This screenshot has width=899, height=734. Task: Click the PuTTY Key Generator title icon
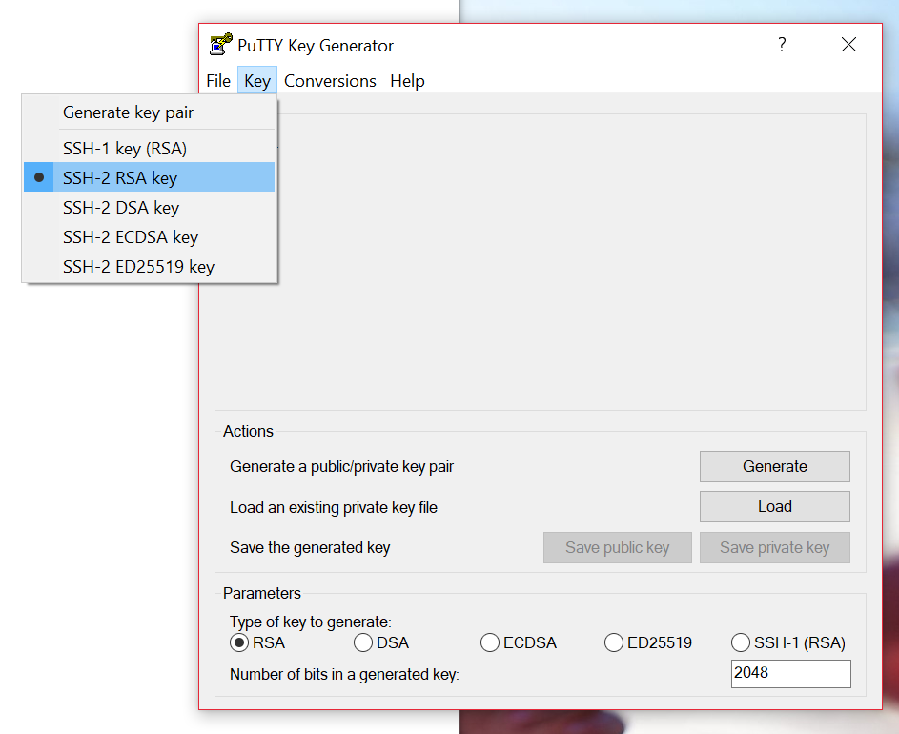(221, 44)
